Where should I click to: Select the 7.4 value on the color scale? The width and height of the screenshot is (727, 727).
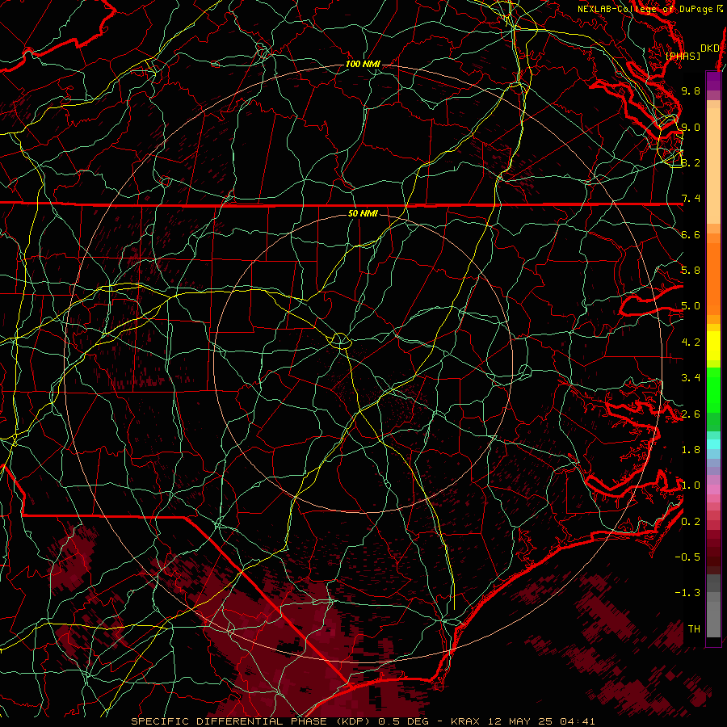tap(691, 199)
